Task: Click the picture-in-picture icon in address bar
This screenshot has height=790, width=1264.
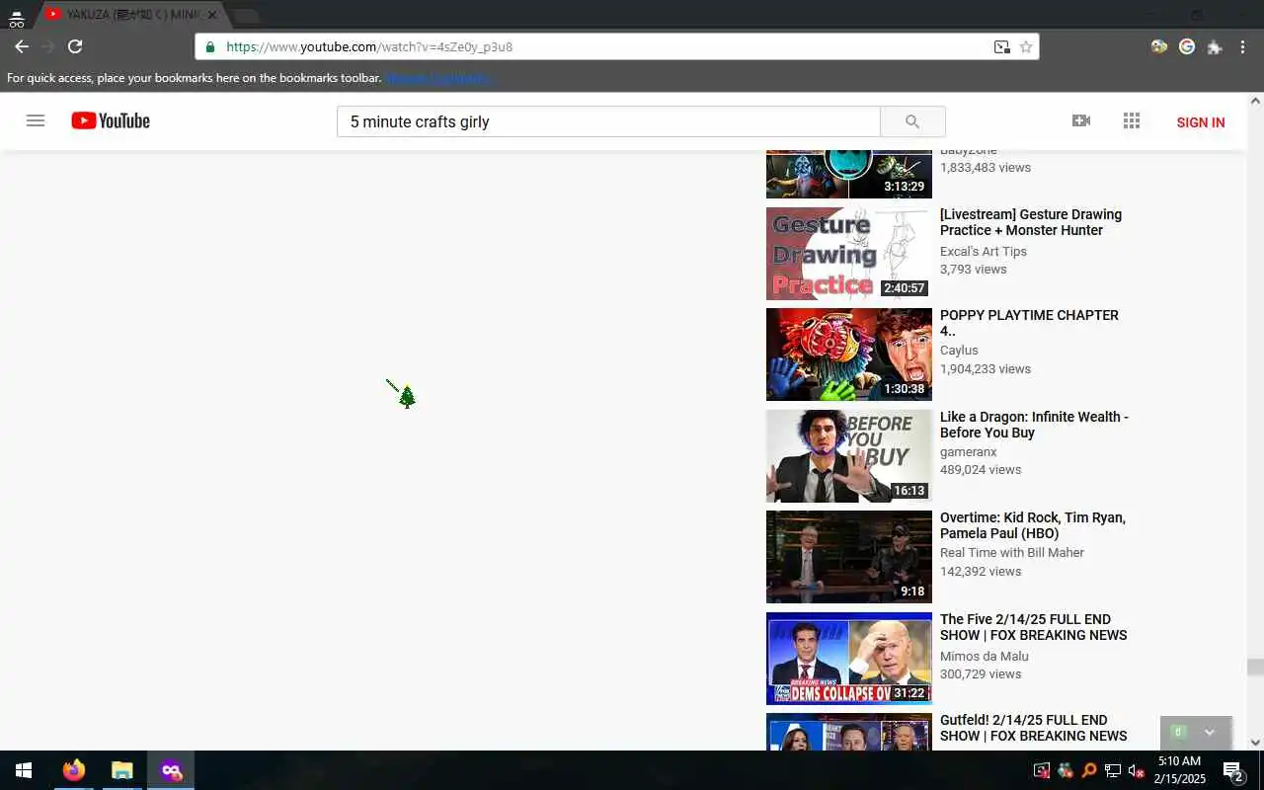Action: click(1001, 46)
